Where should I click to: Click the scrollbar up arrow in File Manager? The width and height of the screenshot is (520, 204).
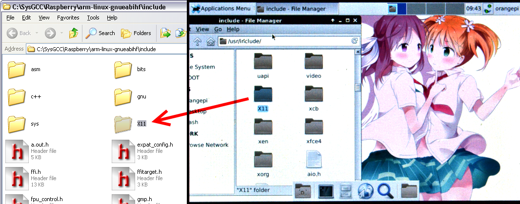[358, 52]
